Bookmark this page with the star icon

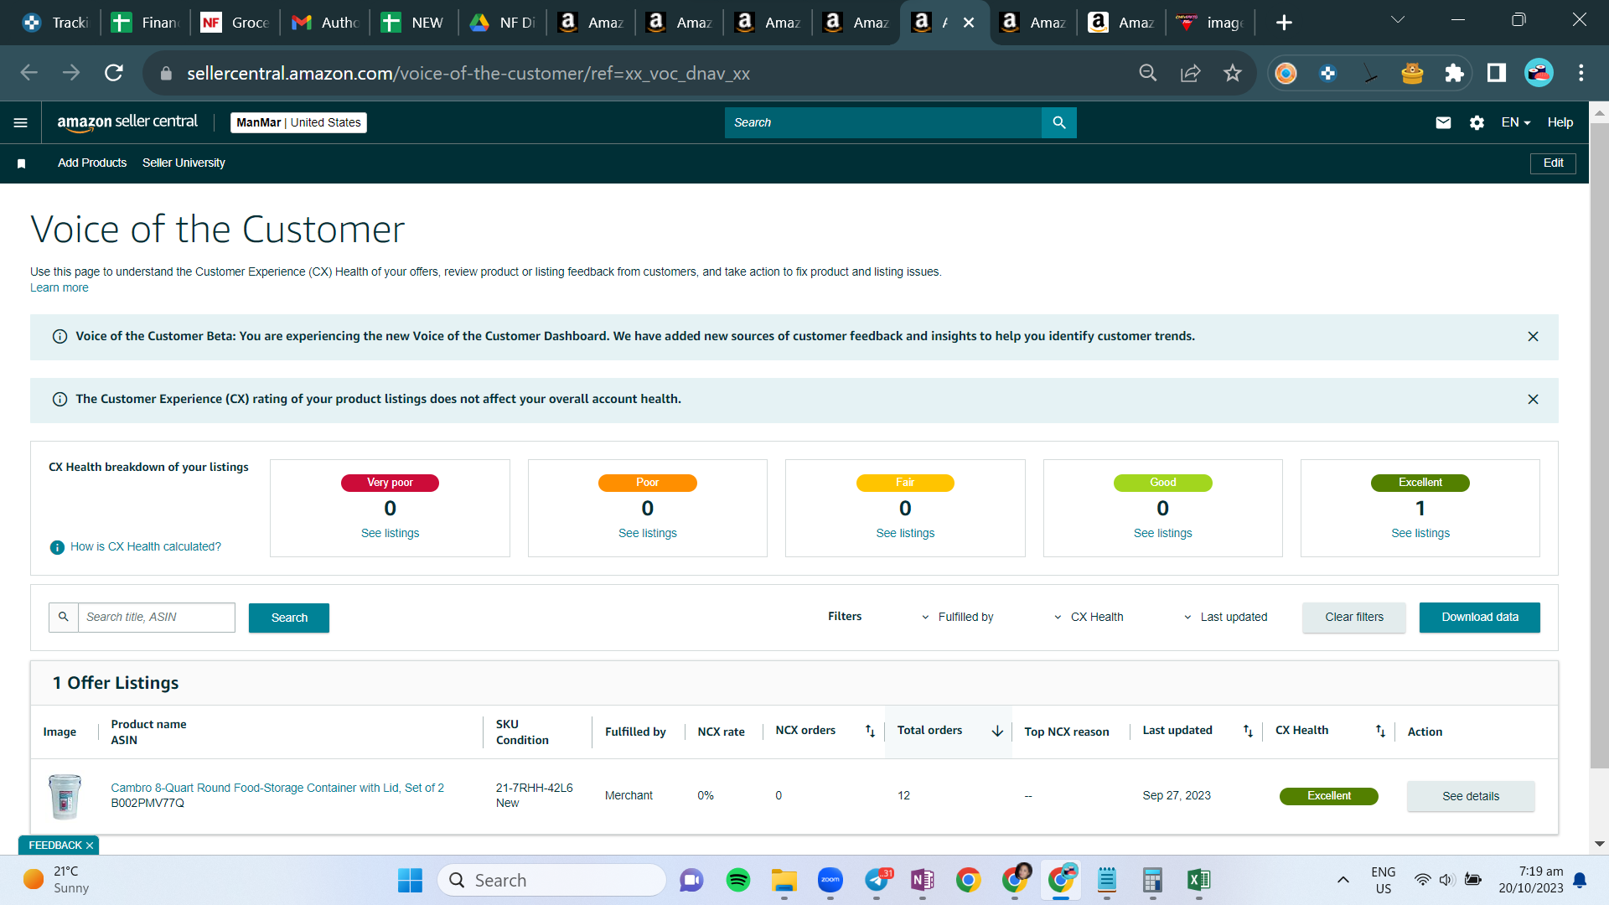[1232, 73]
